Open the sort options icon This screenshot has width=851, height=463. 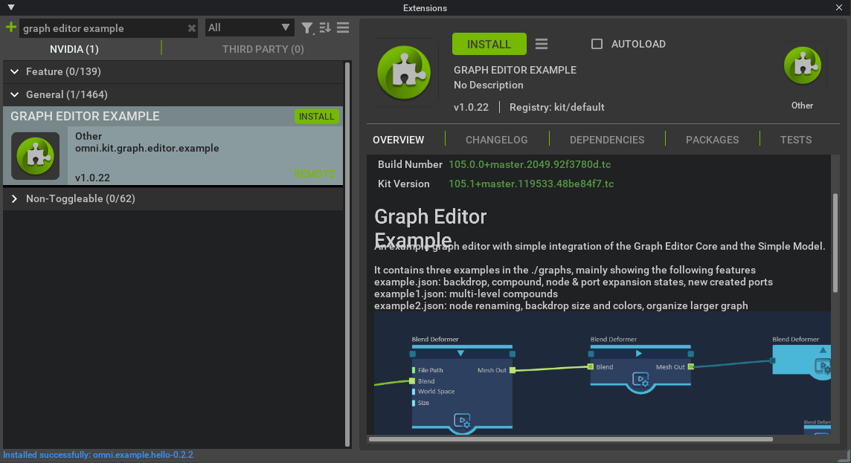coord(325,27)
